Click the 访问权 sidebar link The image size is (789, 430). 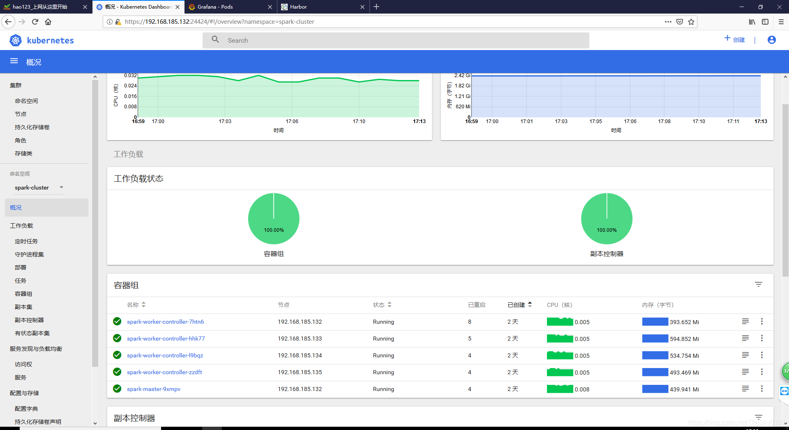(23, 364)
